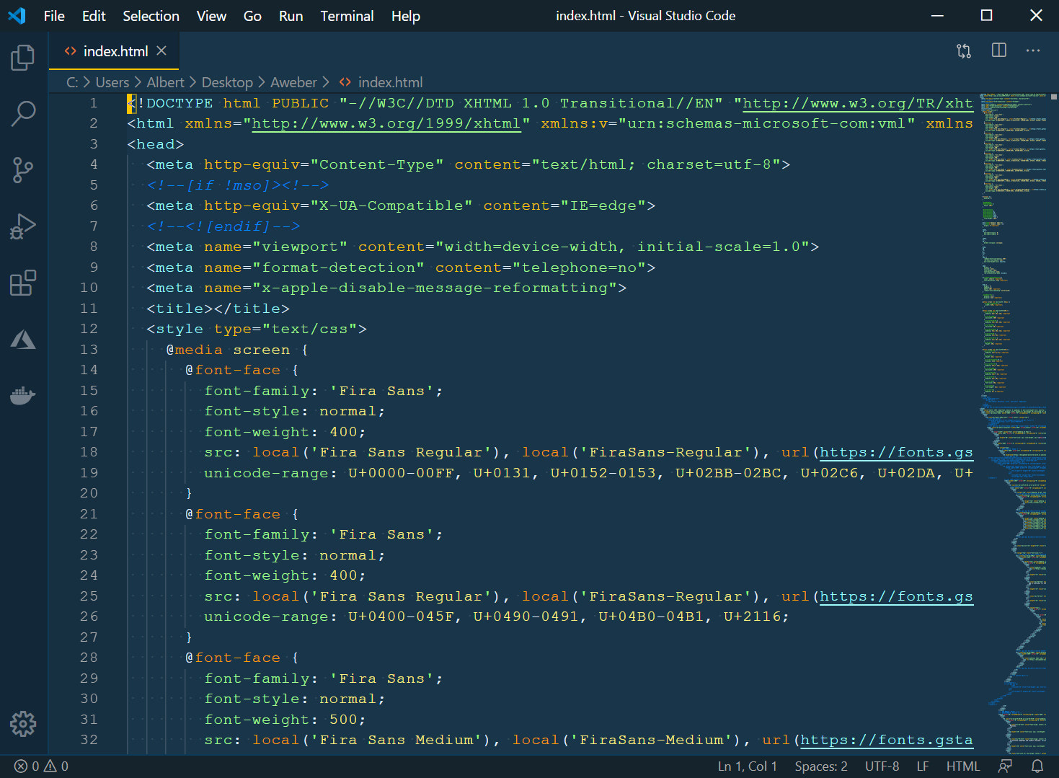Change file encoding UTF-8
This screenshot has width=1059, height=778.
tap(882, 766)
